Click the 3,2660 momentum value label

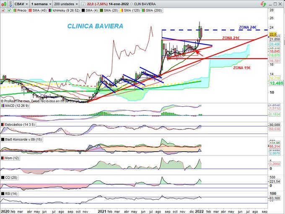(x=275, y=164)
